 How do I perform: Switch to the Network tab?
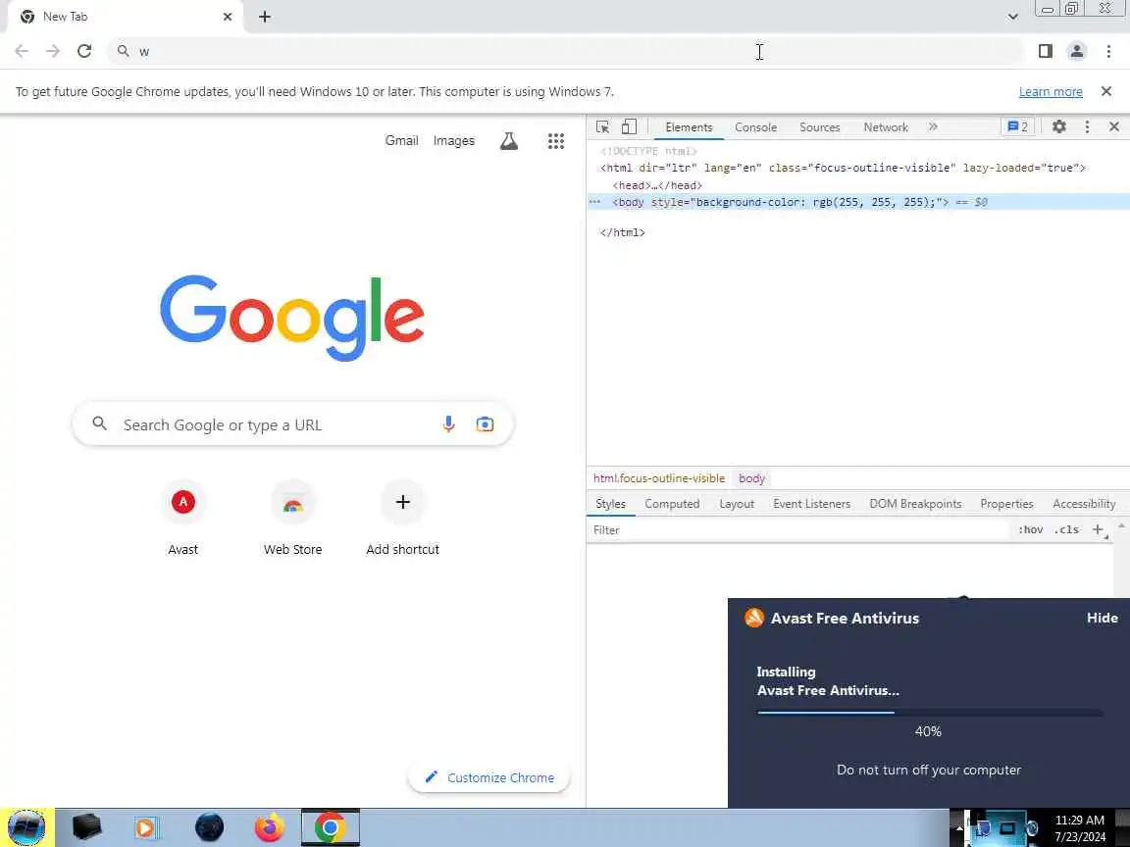(x=886, y=126)
